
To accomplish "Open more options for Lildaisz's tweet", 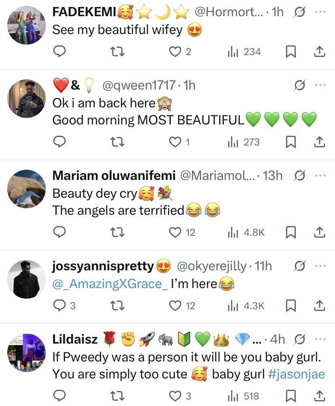I will [320, 339].
